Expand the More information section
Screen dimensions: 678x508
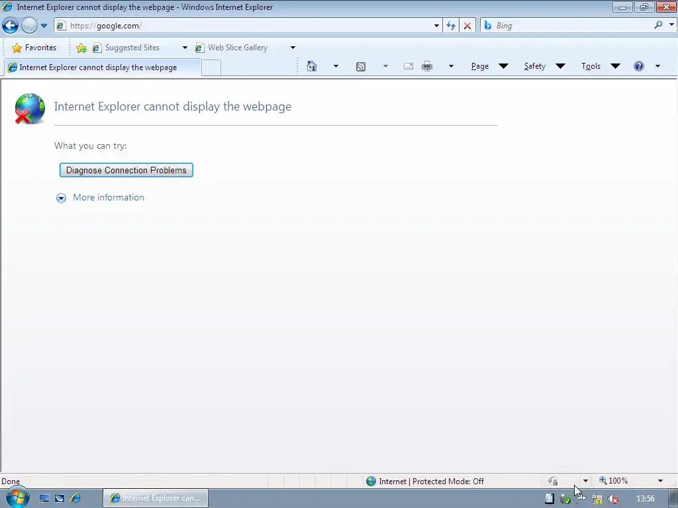pos(108,197)
